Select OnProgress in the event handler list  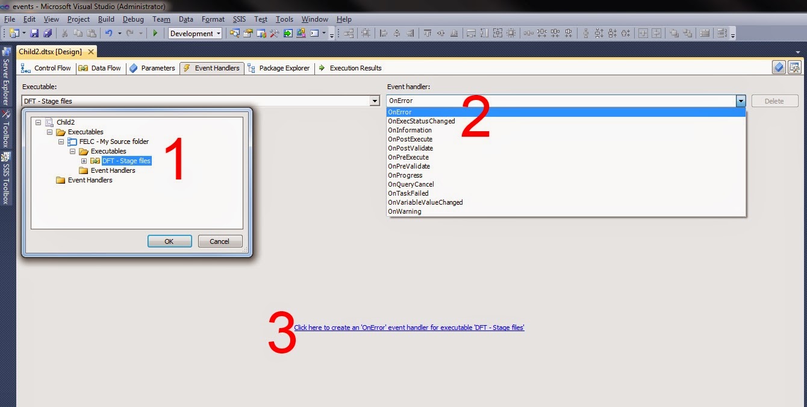tap(566, 175)
